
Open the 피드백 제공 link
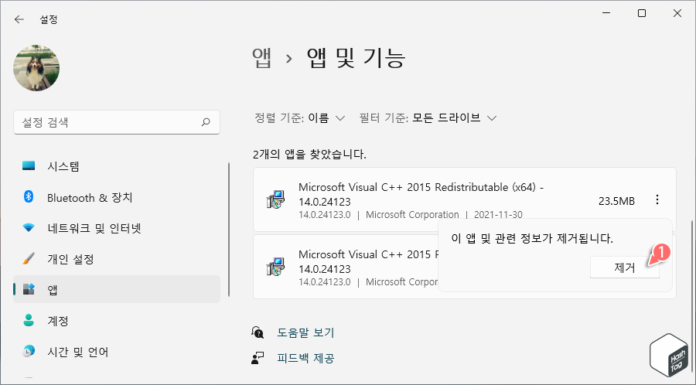(305, 359)
